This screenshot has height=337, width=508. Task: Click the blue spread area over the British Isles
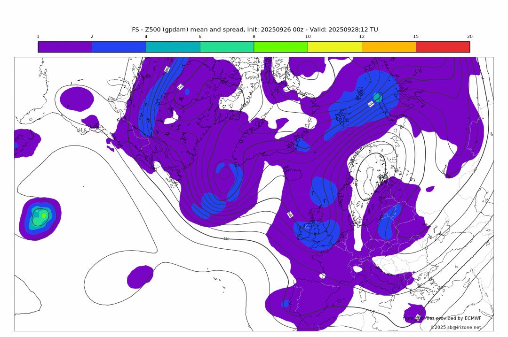[x=316, y=232]
